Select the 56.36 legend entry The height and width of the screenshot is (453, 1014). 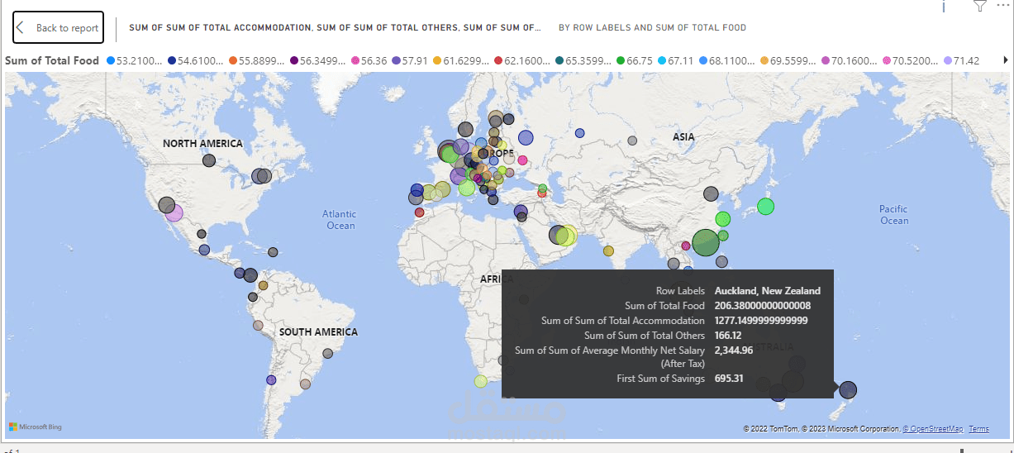[x=369, y=60]
